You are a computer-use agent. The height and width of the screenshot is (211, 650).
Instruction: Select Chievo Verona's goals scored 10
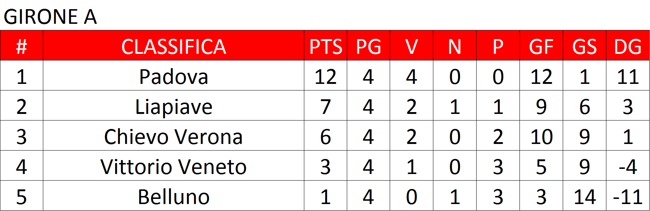click(541, 137)
